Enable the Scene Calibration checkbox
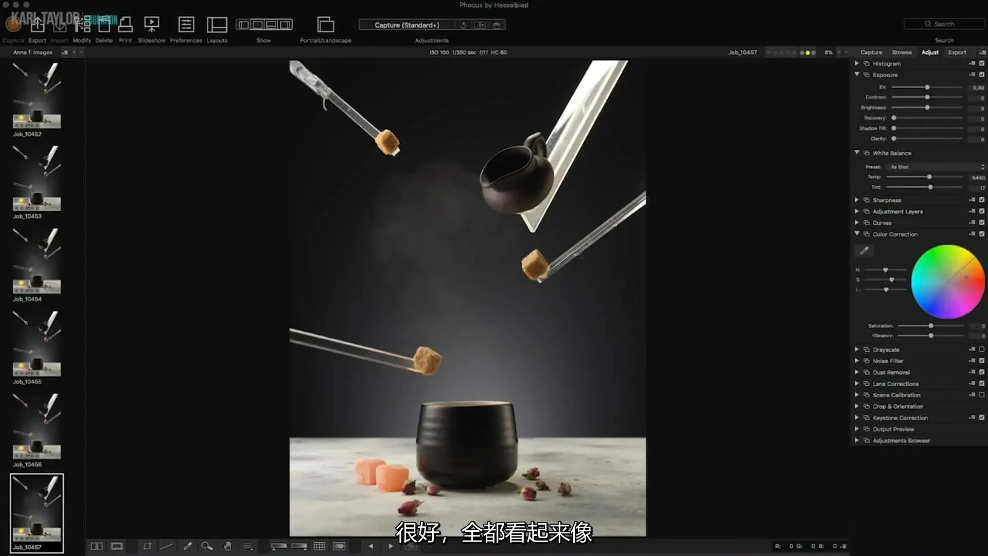Image resolution: width=988 pixels, height=556 pixels. click(982, 394)
